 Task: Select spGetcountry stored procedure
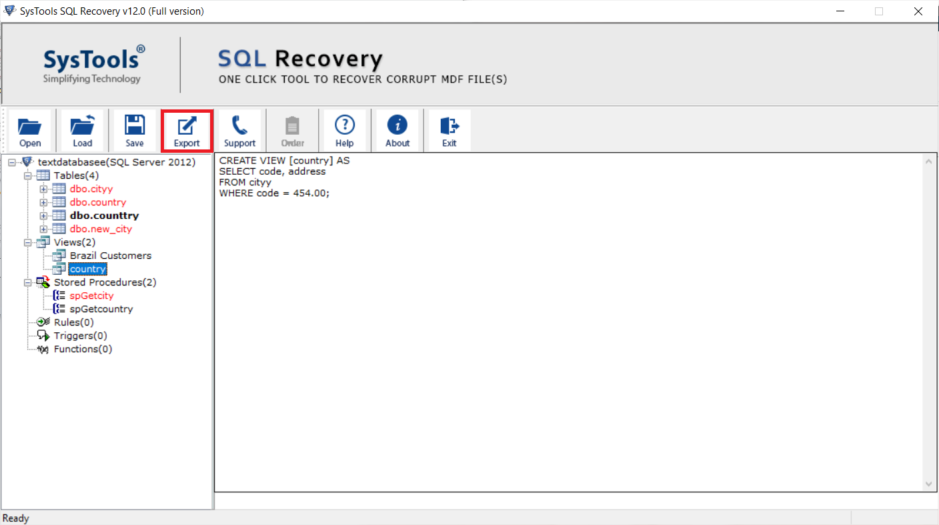[101, 309]
